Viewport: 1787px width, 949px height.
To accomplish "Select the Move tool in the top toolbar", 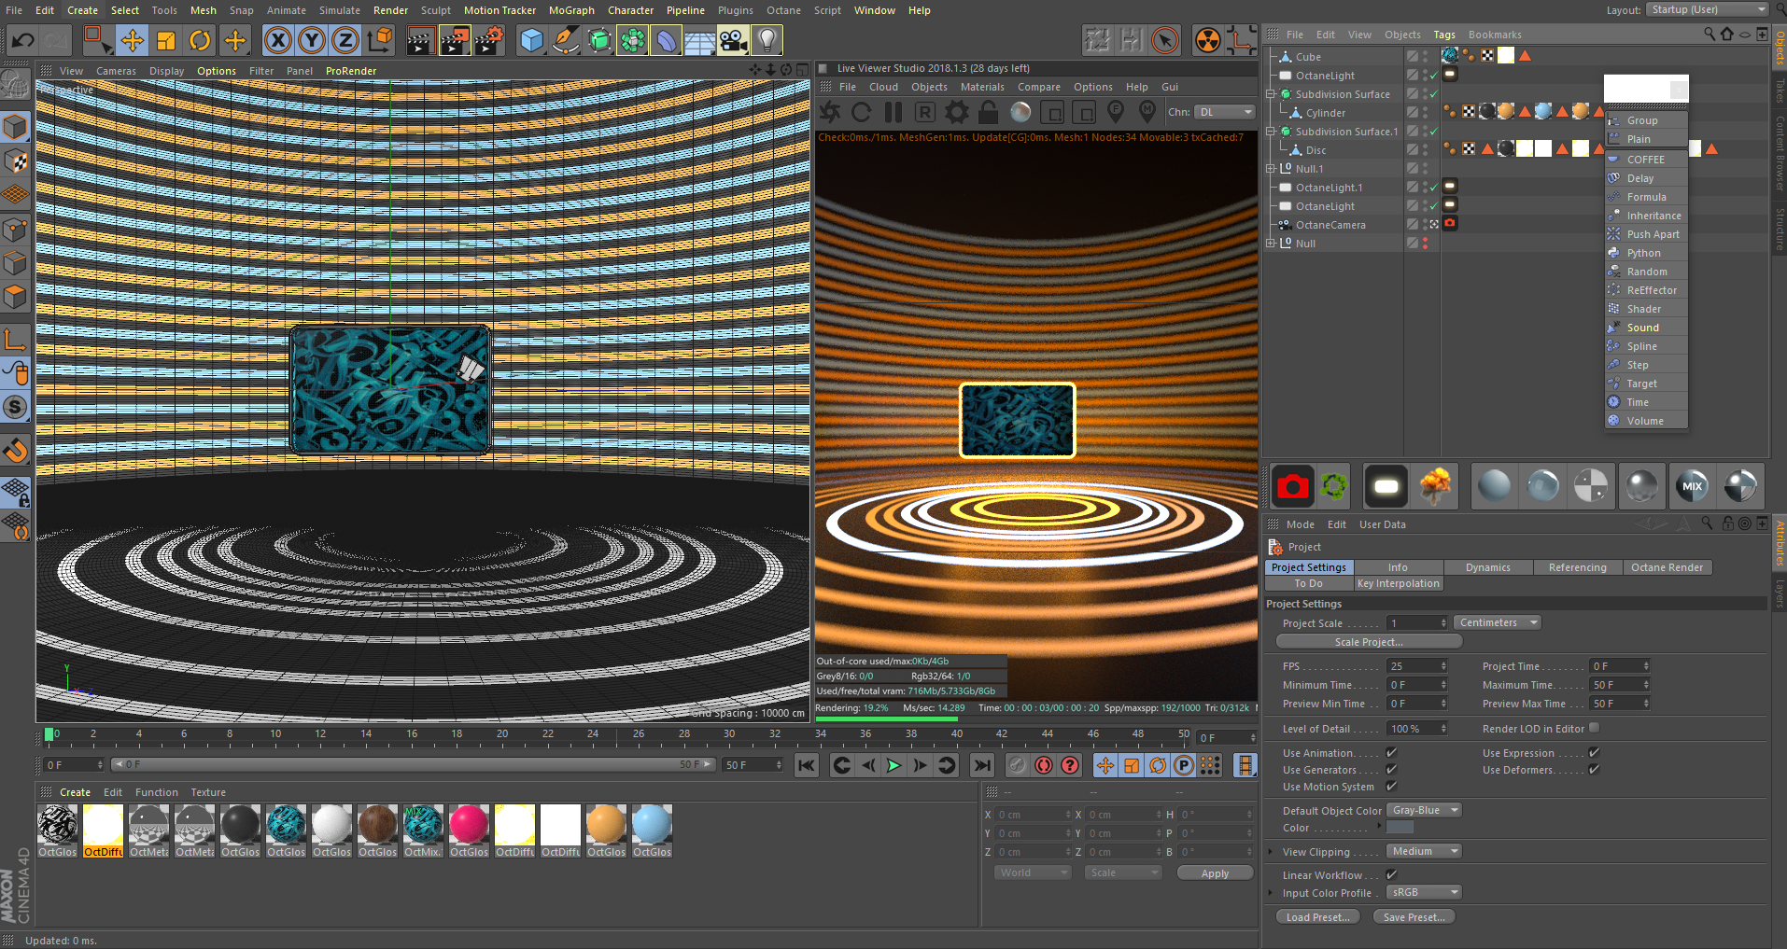I will tap(132, 40).
